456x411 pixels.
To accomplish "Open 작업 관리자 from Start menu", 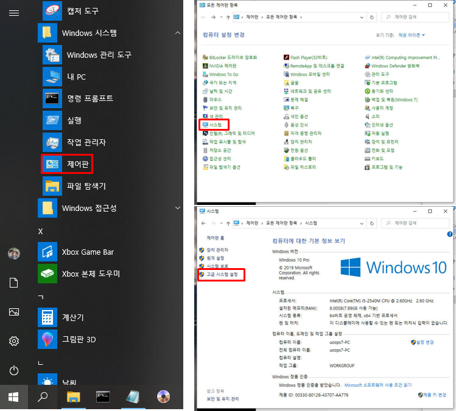I will point(74,142).
